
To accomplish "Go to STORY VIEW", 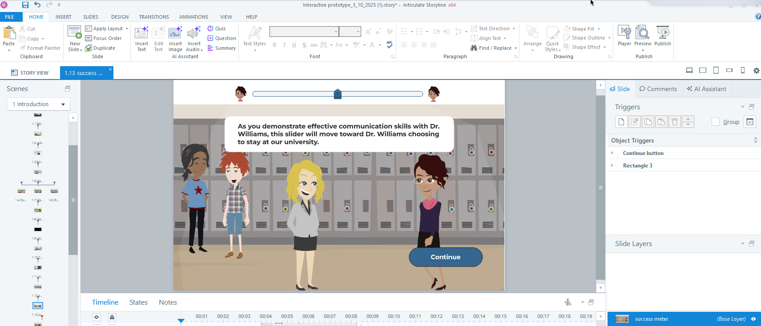I will point(30,73).
